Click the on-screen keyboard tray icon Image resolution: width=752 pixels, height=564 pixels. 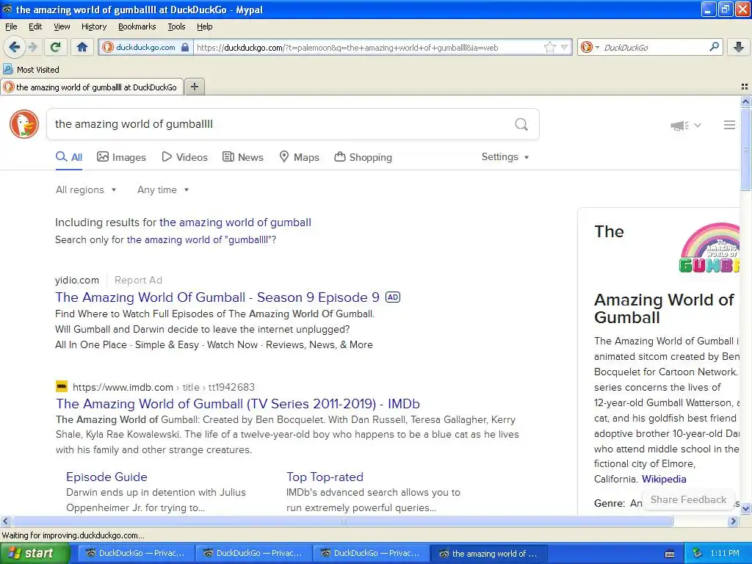pyautogui.click(x=670, y=554)
